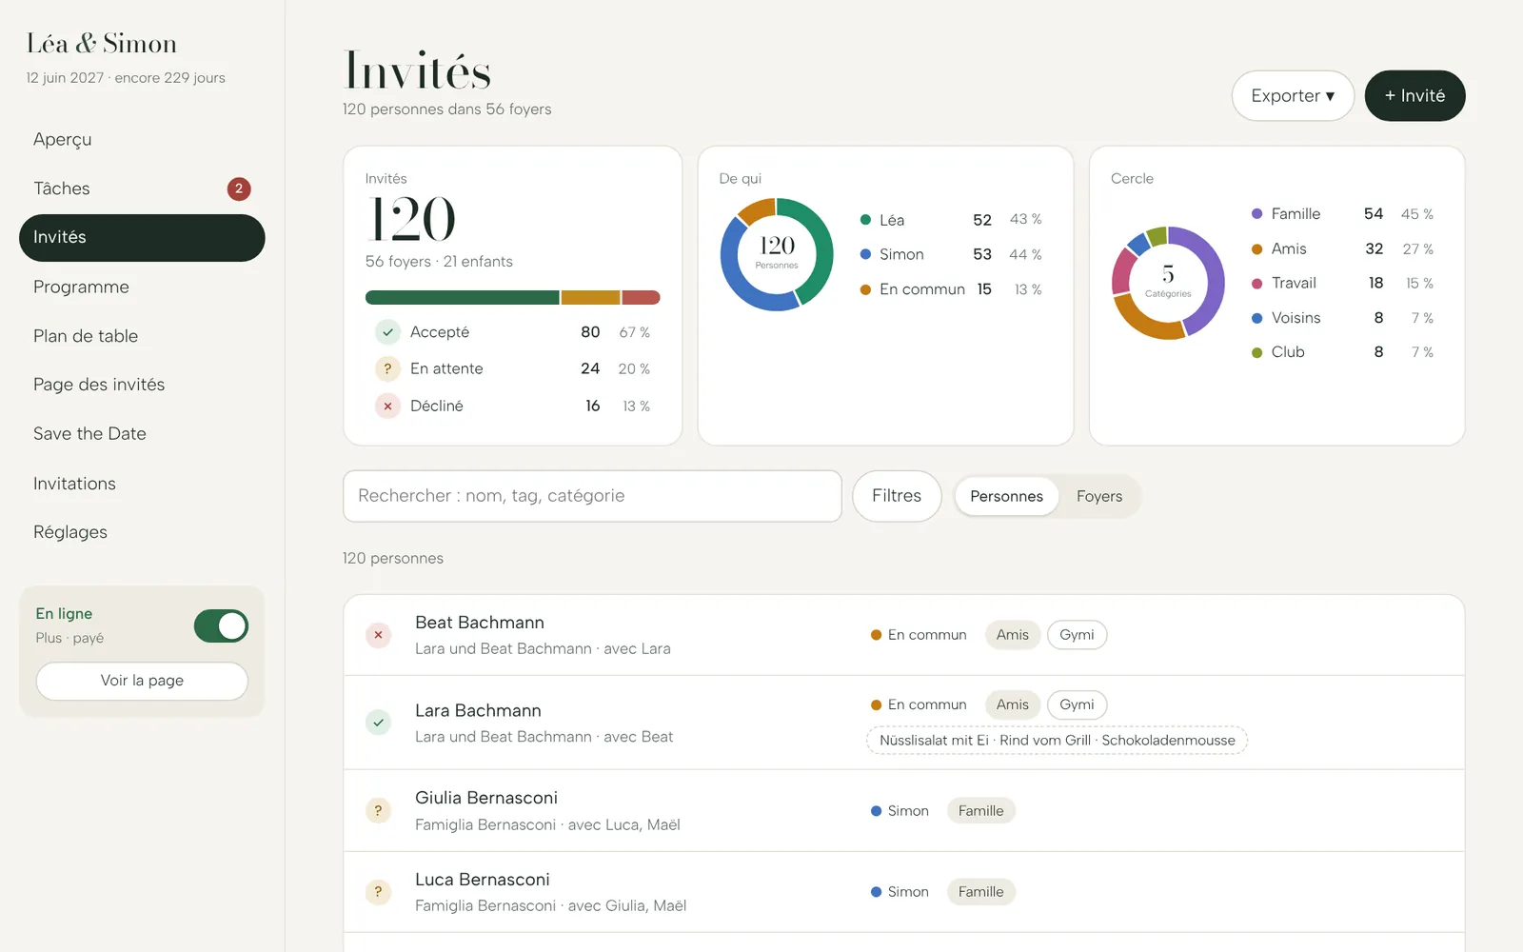Open Page des invités
This screenshot has width=1523, height=952.
click(x=142, y=385)
